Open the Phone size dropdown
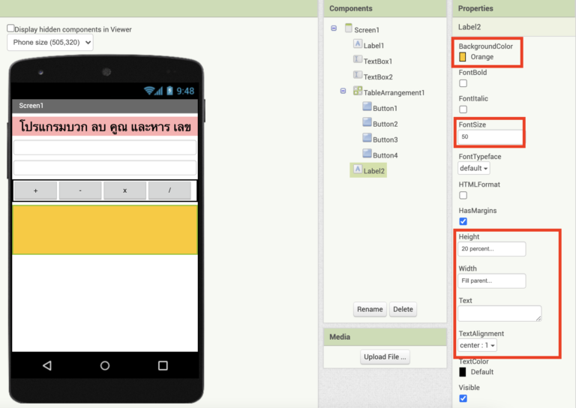The height and width of the screenshot is (408, 576). coord(50,43)
